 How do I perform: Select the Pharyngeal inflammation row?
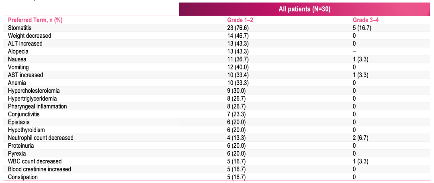click(217, 106)
